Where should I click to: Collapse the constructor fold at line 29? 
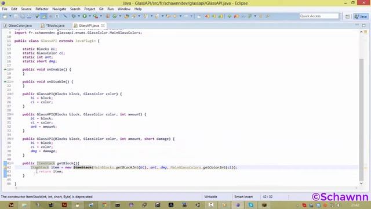(x=13, y=114)
